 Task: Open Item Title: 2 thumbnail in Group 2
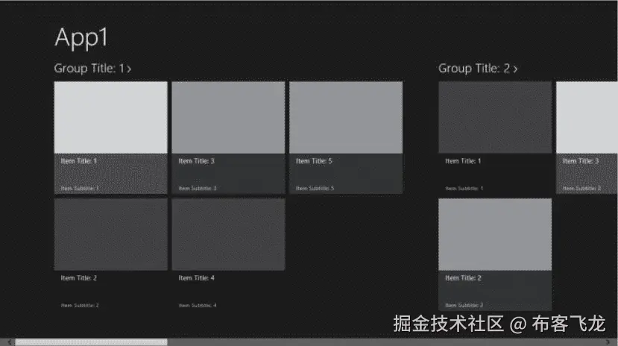(x=495, y=234)
